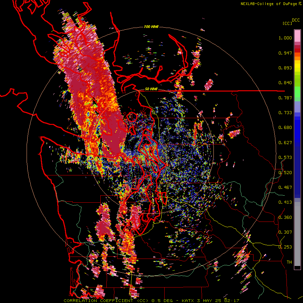Click the 0.787 legend value
303x303 pixels.
click(285, 98)
